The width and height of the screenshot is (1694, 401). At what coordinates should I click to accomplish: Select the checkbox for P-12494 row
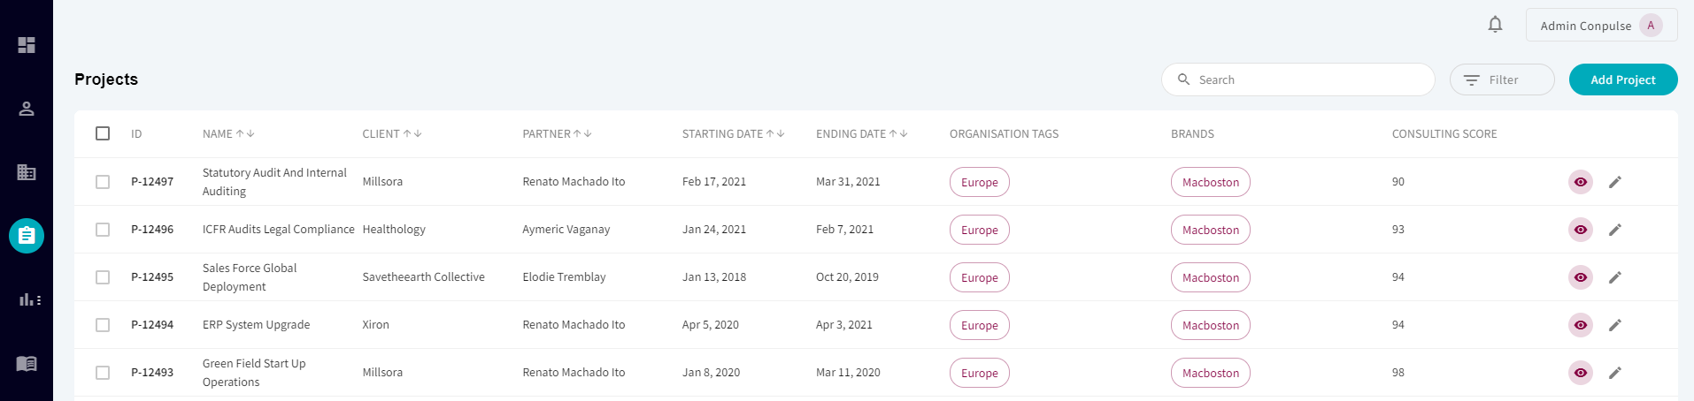tap(103, 325)
